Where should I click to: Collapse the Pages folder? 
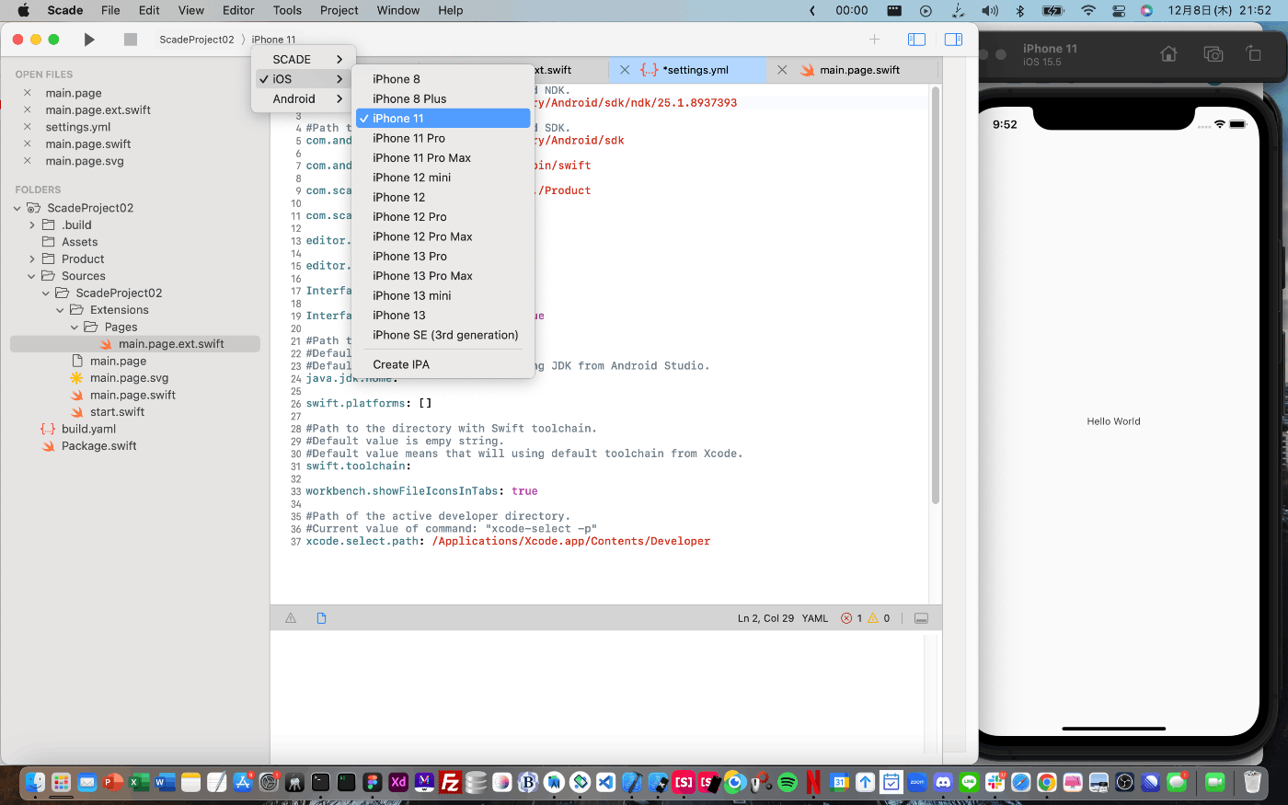tap(75, 327)
